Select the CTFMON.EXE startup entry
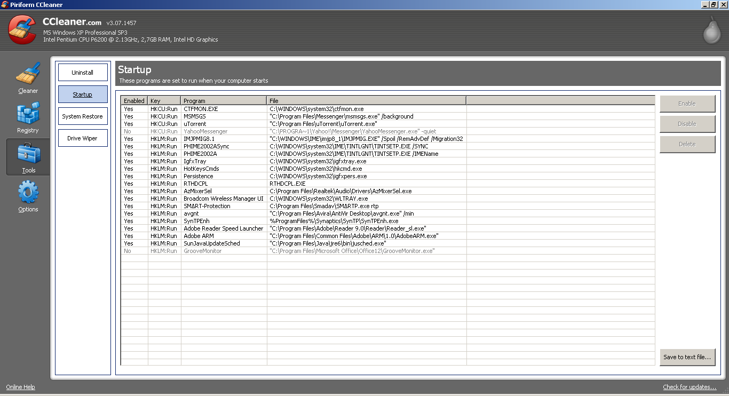This screenshot has height=396, width=729. [201, 109]
